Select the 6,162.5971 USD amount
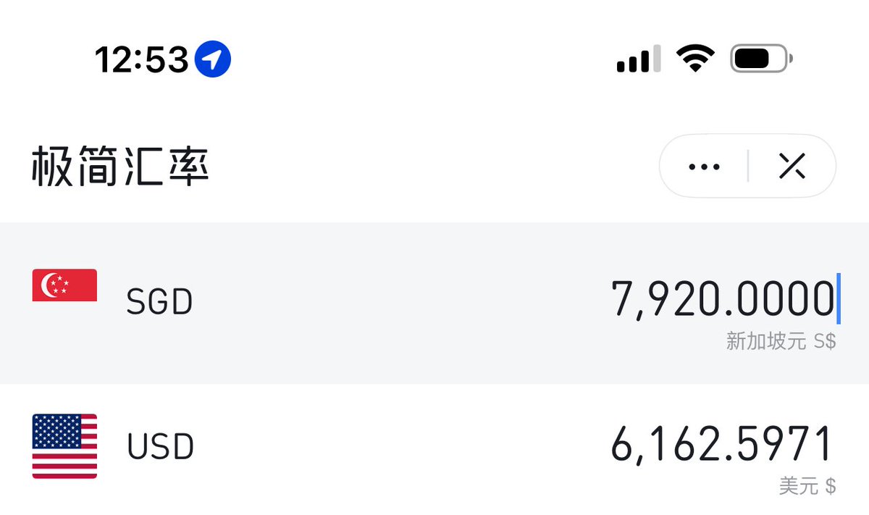 [x=722, y=444]
